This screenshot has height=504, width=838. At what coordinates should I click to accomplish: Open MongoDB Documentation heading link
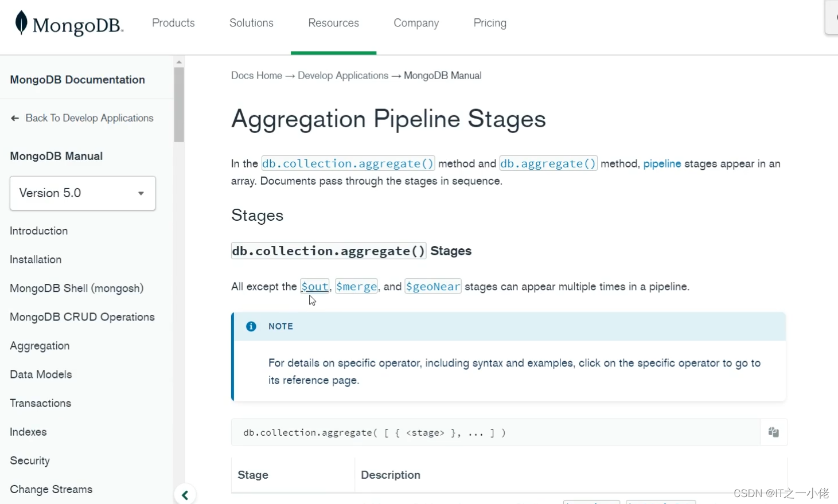tap(77, 80)
